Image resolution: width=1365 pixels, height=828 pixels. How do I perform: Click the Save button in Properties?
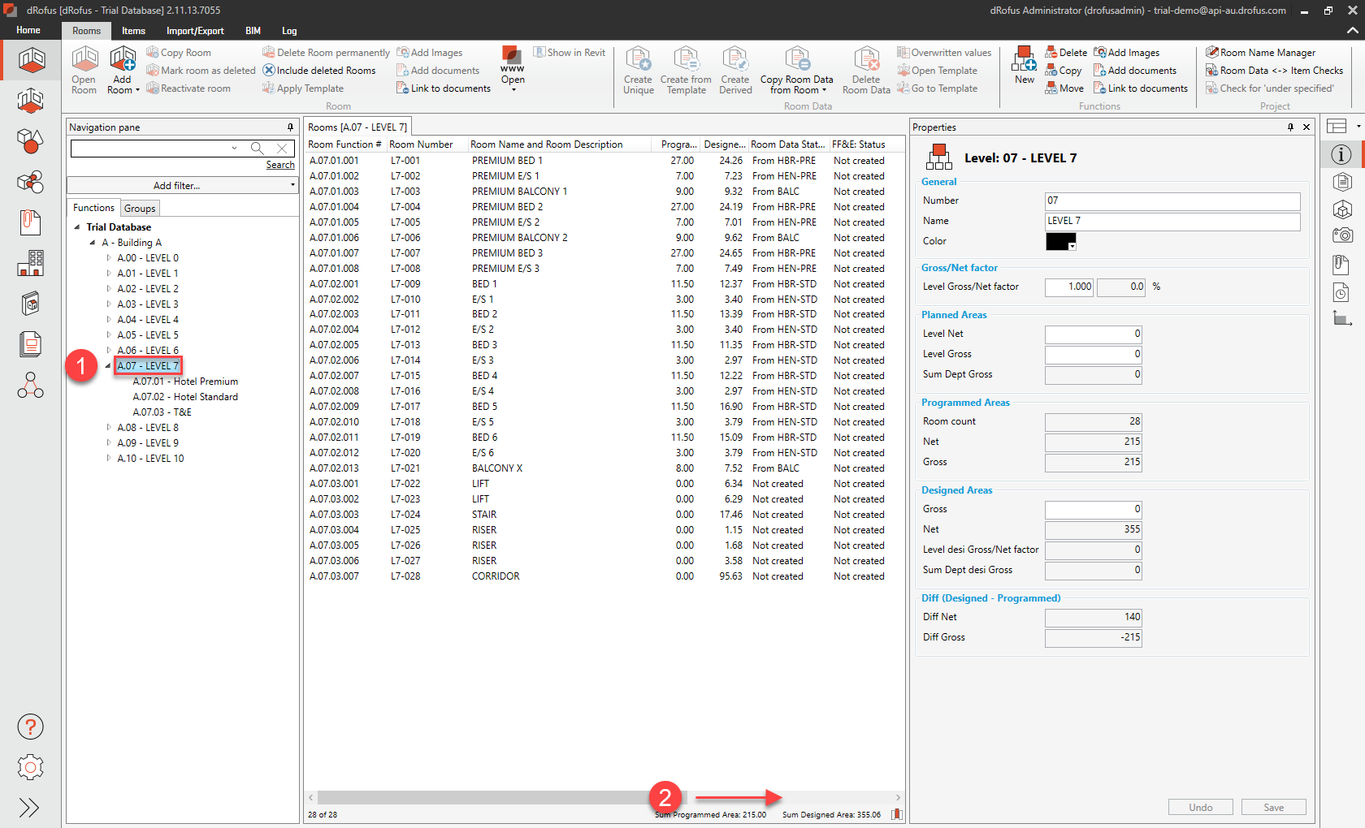click(x=1273, y=807)
